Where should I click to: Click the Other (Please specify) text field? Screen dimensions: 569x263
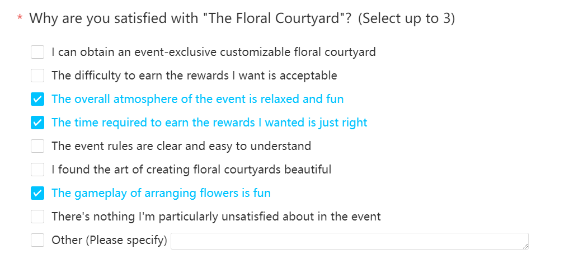click(x=347, y=241)
